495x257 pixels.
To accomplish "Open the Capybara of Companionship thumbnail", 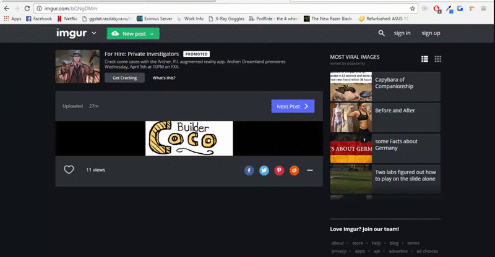I will pos(351,86).
